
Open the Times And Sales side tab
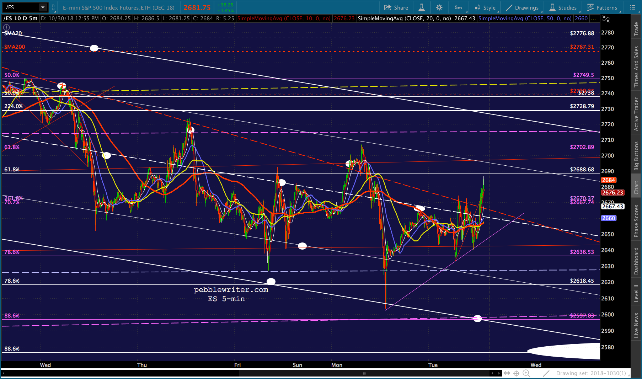tap(636, 66)
